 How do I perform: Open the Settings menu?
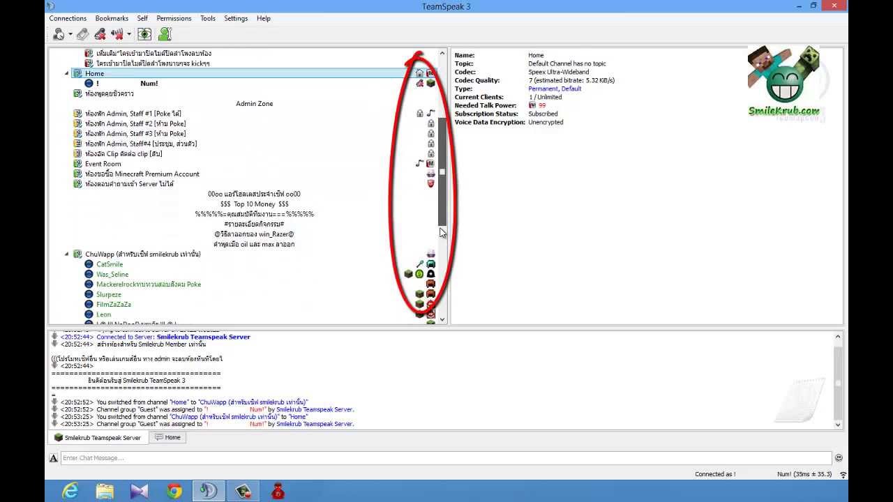(236, 18)
